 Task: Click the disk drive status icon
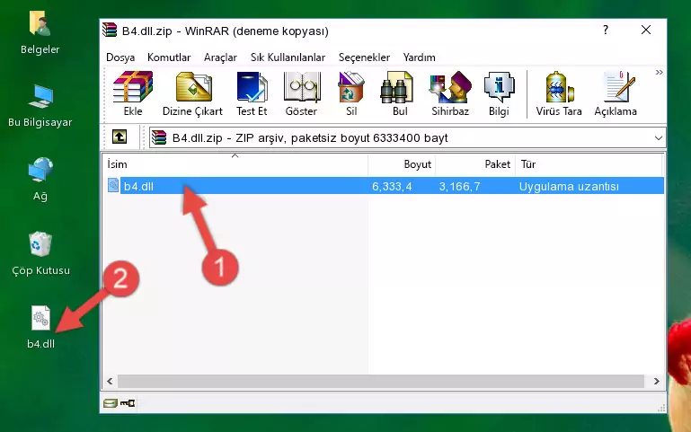click(x=111, y=402)
